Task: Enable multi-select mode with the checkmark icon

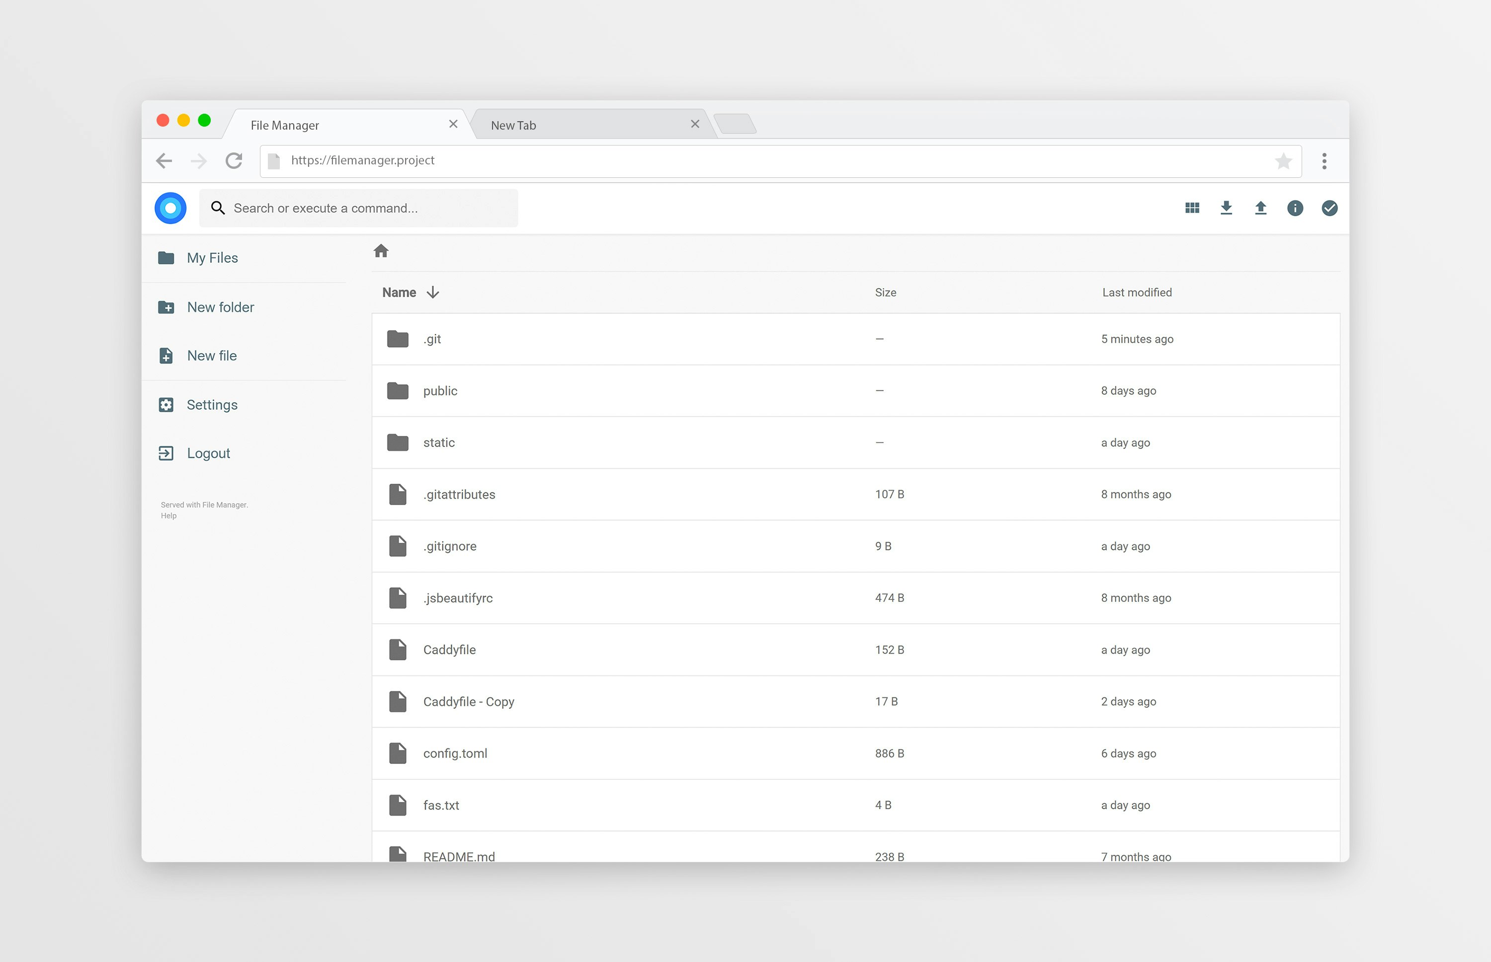Action: pyautogui.click(x=1329, y=208)
